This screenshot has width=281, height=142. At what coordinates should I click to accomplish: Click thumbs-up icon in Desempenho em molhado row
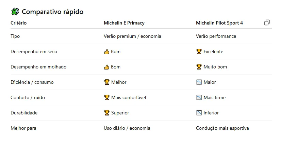pyautogui.click(x=106, y=67)
